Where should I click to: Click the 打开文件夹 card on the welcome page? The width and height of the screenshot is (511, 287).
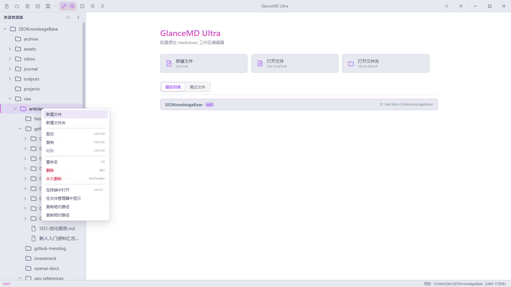[386, 63]
